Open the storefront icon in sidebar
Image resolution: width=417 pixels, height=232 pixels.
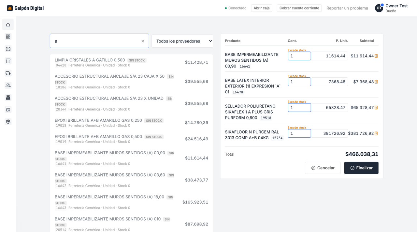(x=8, y=110)
